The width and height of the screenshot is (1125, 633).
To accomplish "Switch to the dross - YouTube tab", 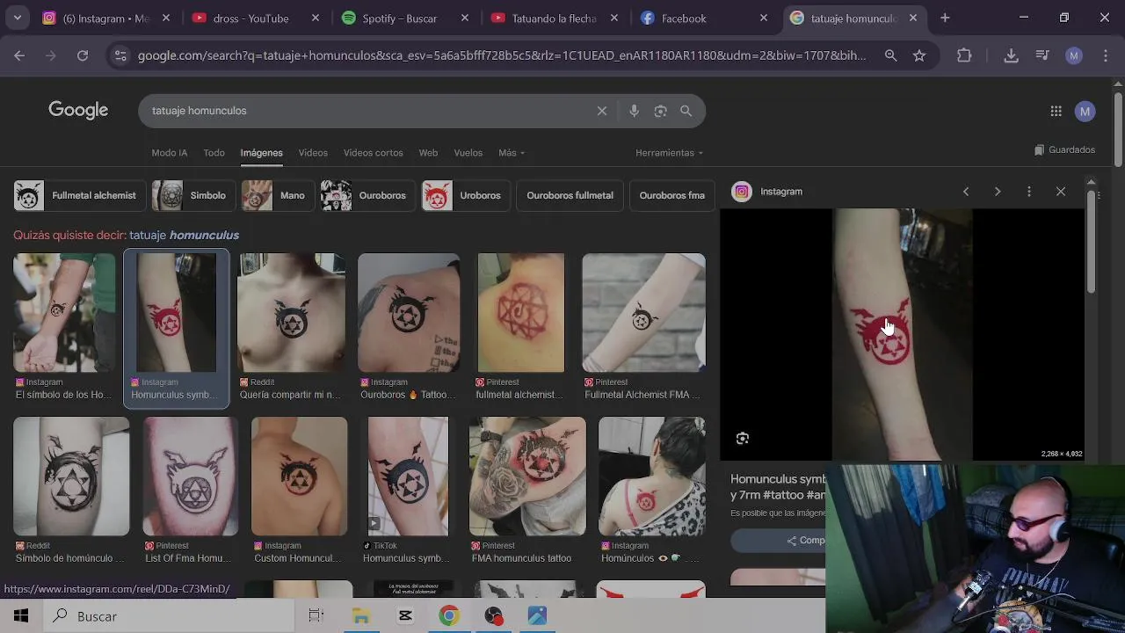I will tap(255, 18).
